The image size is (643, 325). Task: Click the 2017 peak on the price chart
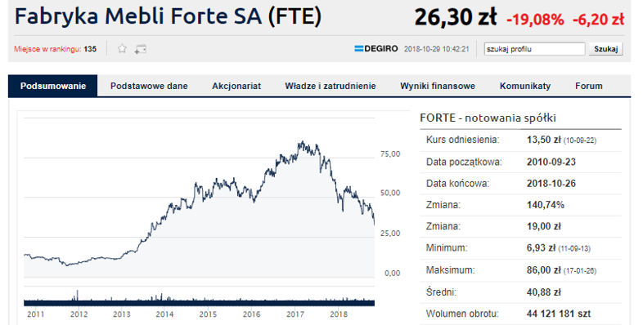(x=302, y=142)
